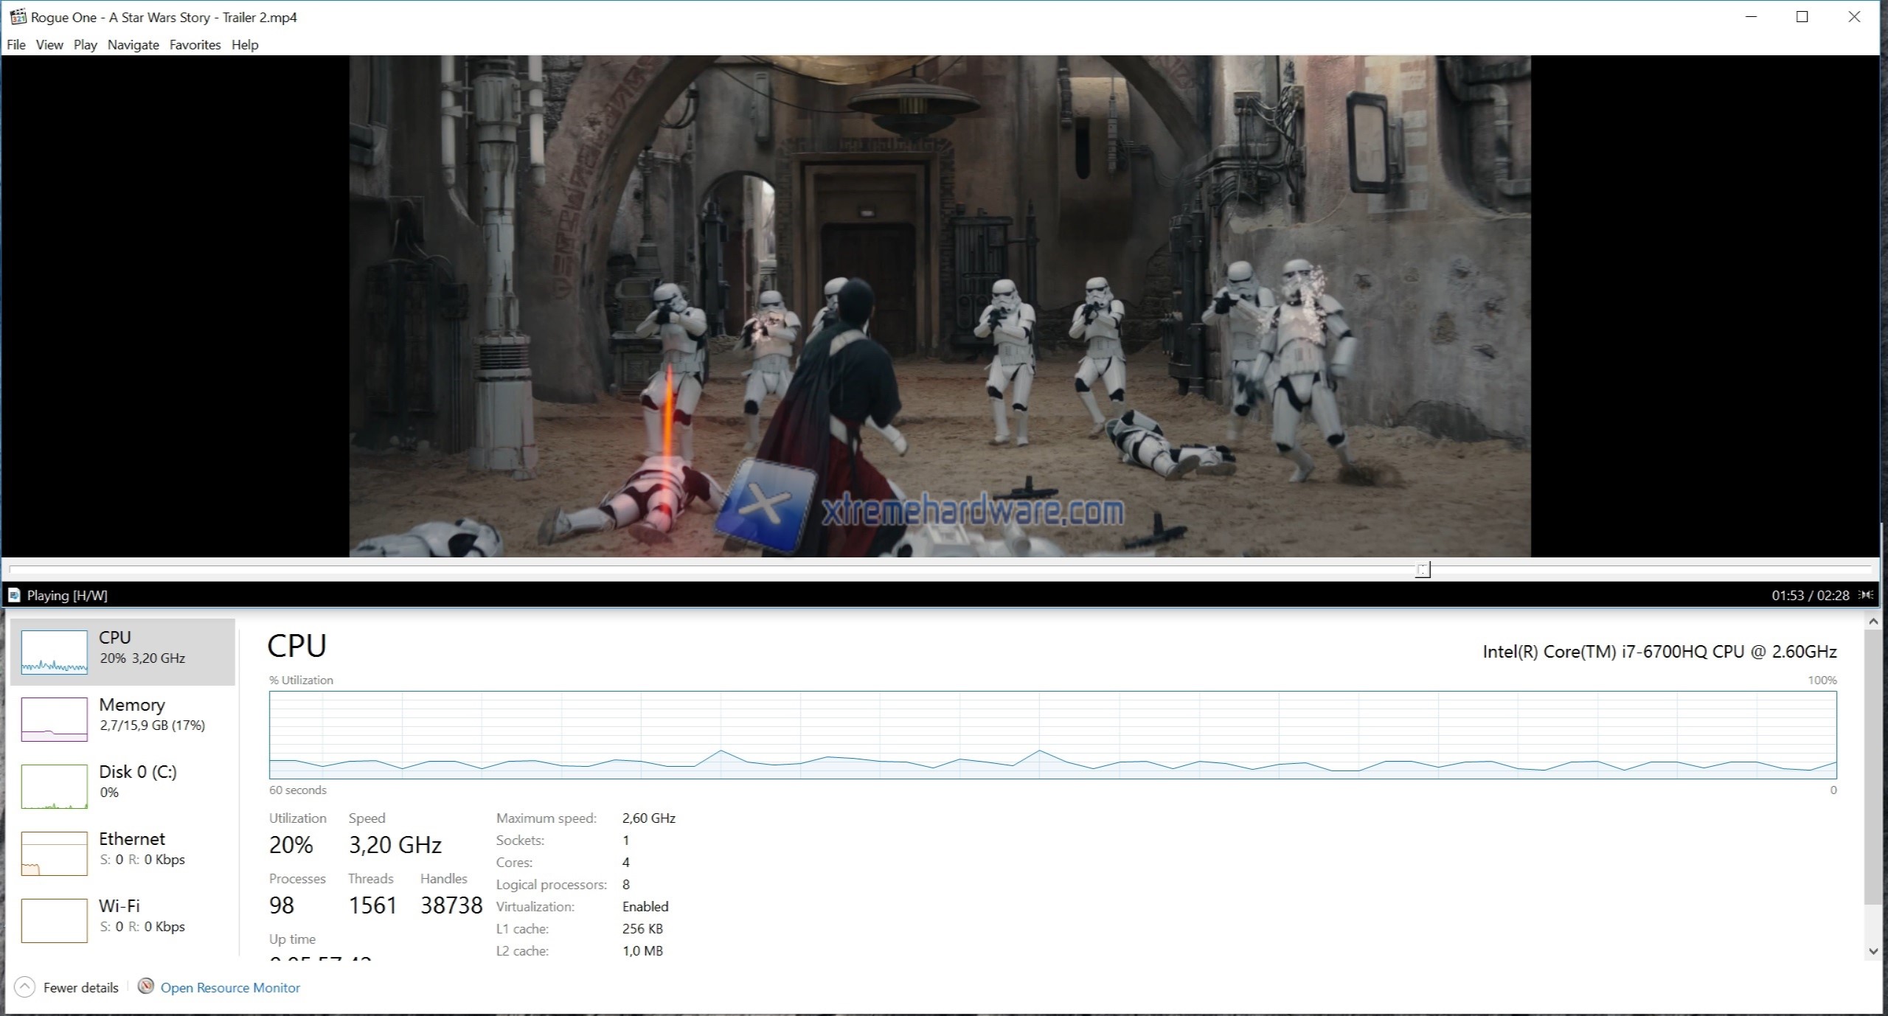1888x1016 pixels.
Task: Click the video seek bar handle
Action: (1423, 569)
